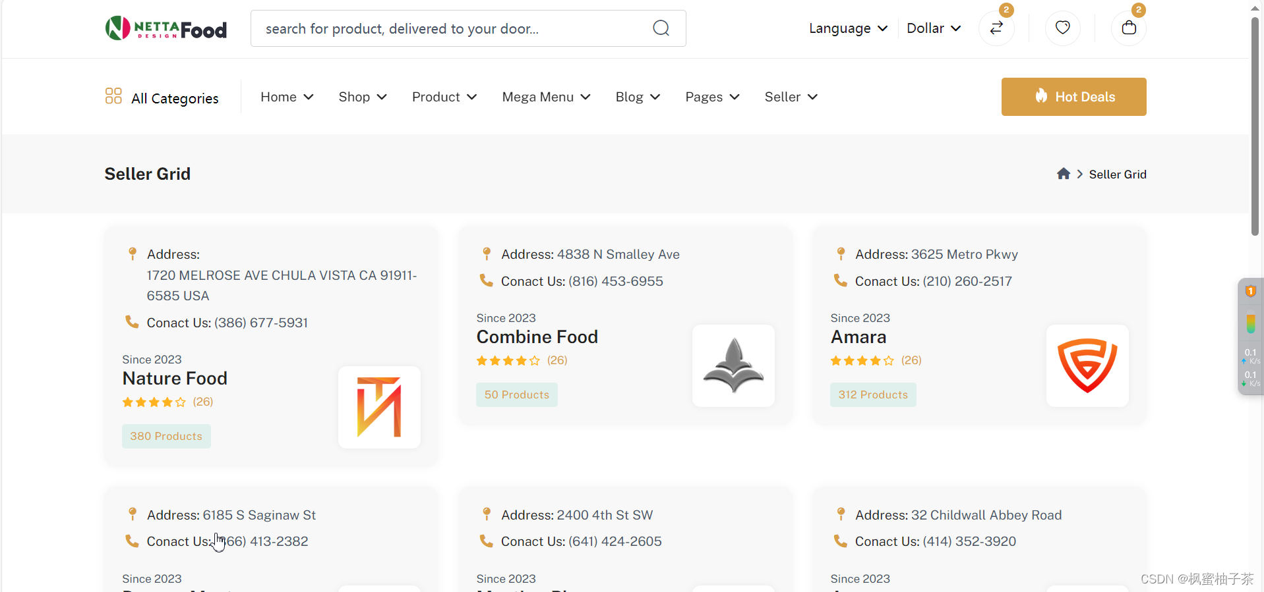
Task: Open the compare list icon
Action: (x=996, y=28)
